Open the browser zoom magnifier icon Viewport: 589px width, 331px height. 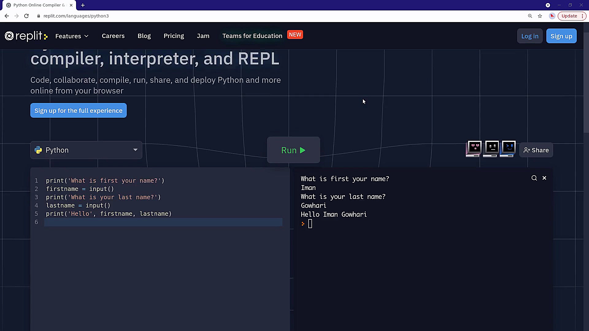pos(530,16)
